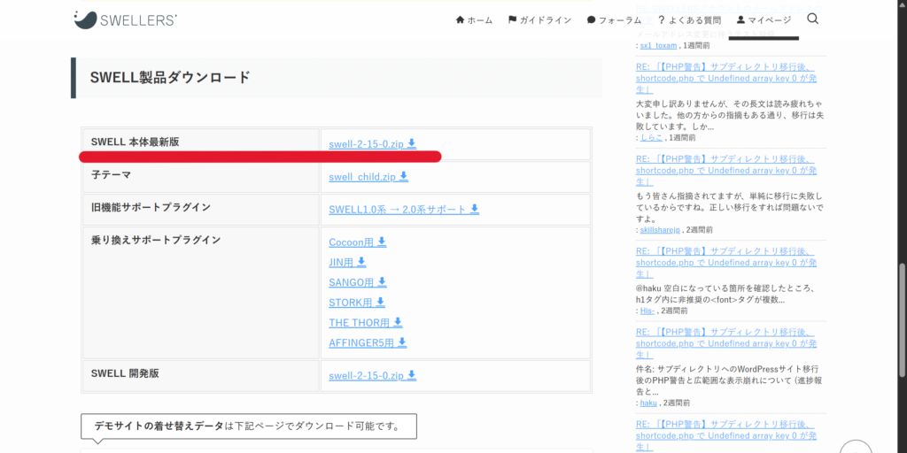Click download icon beside THE THOR用

coord(398,322)
